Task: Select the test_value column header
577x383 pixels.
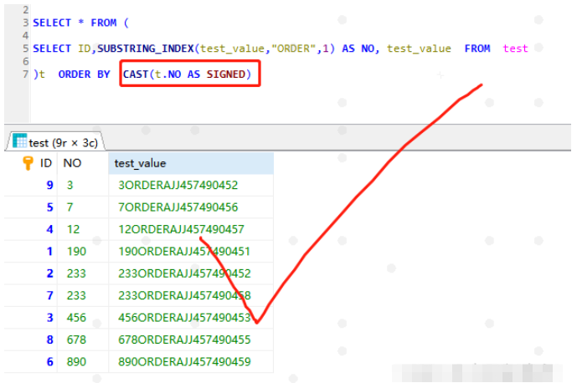Action: [191, 163]
